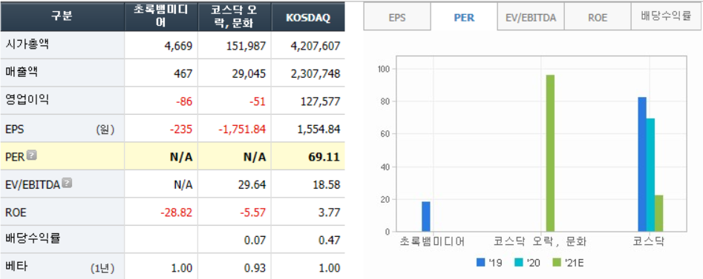The height and width of the screenshot is (279, 703).
Task: Click the 초록뱀미디어 chart axis label
Action: (432, 242)
